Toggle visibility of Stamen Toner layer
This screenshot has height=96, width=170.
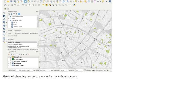click(x=11, y=65)
